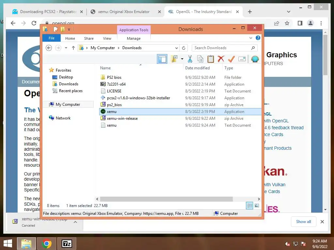Screen dimensions: 334x250
Task: Select Favorites heading in sidebar
Action: point(63,70)
